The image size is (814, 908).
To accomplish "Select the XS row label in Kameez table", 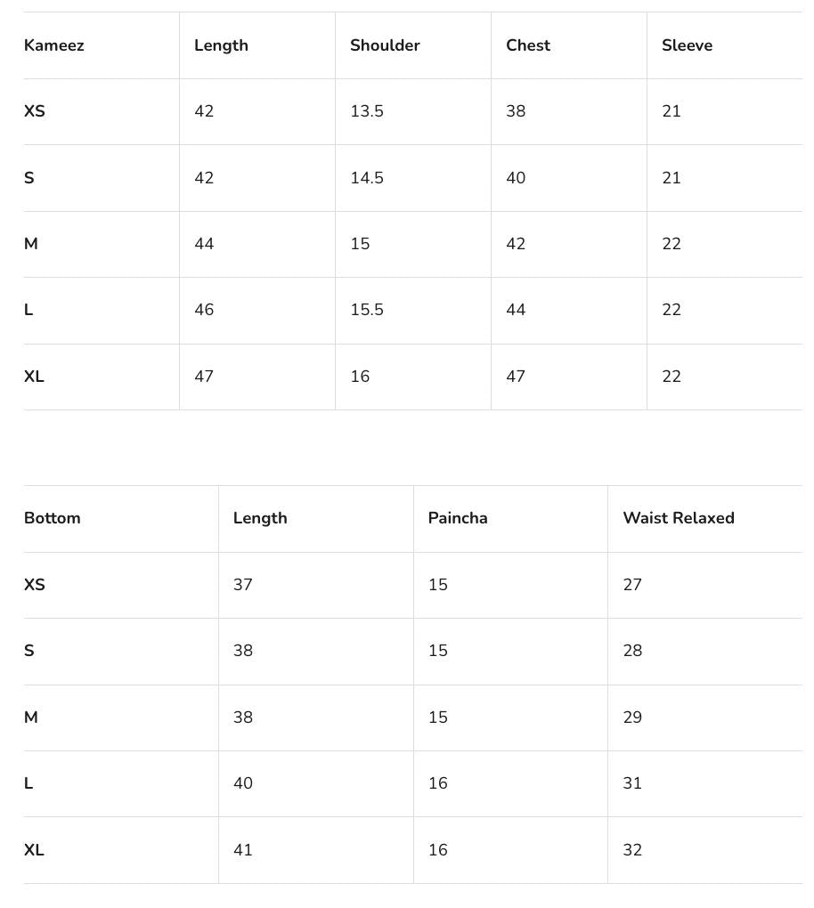I will (x=35, y=111).
